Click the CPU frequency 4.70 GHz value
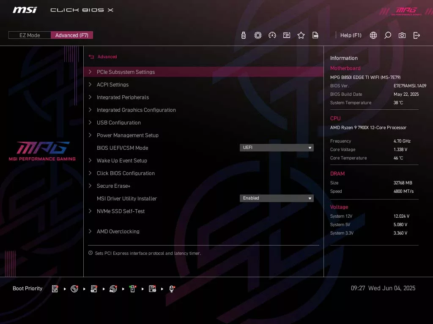433x324 pixels. tap(402, 141)
